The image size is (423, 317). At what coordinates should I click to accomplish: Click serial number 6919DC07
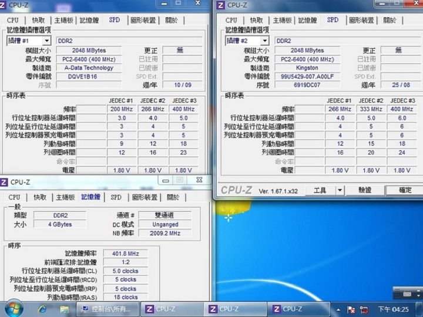coord(307,85)
